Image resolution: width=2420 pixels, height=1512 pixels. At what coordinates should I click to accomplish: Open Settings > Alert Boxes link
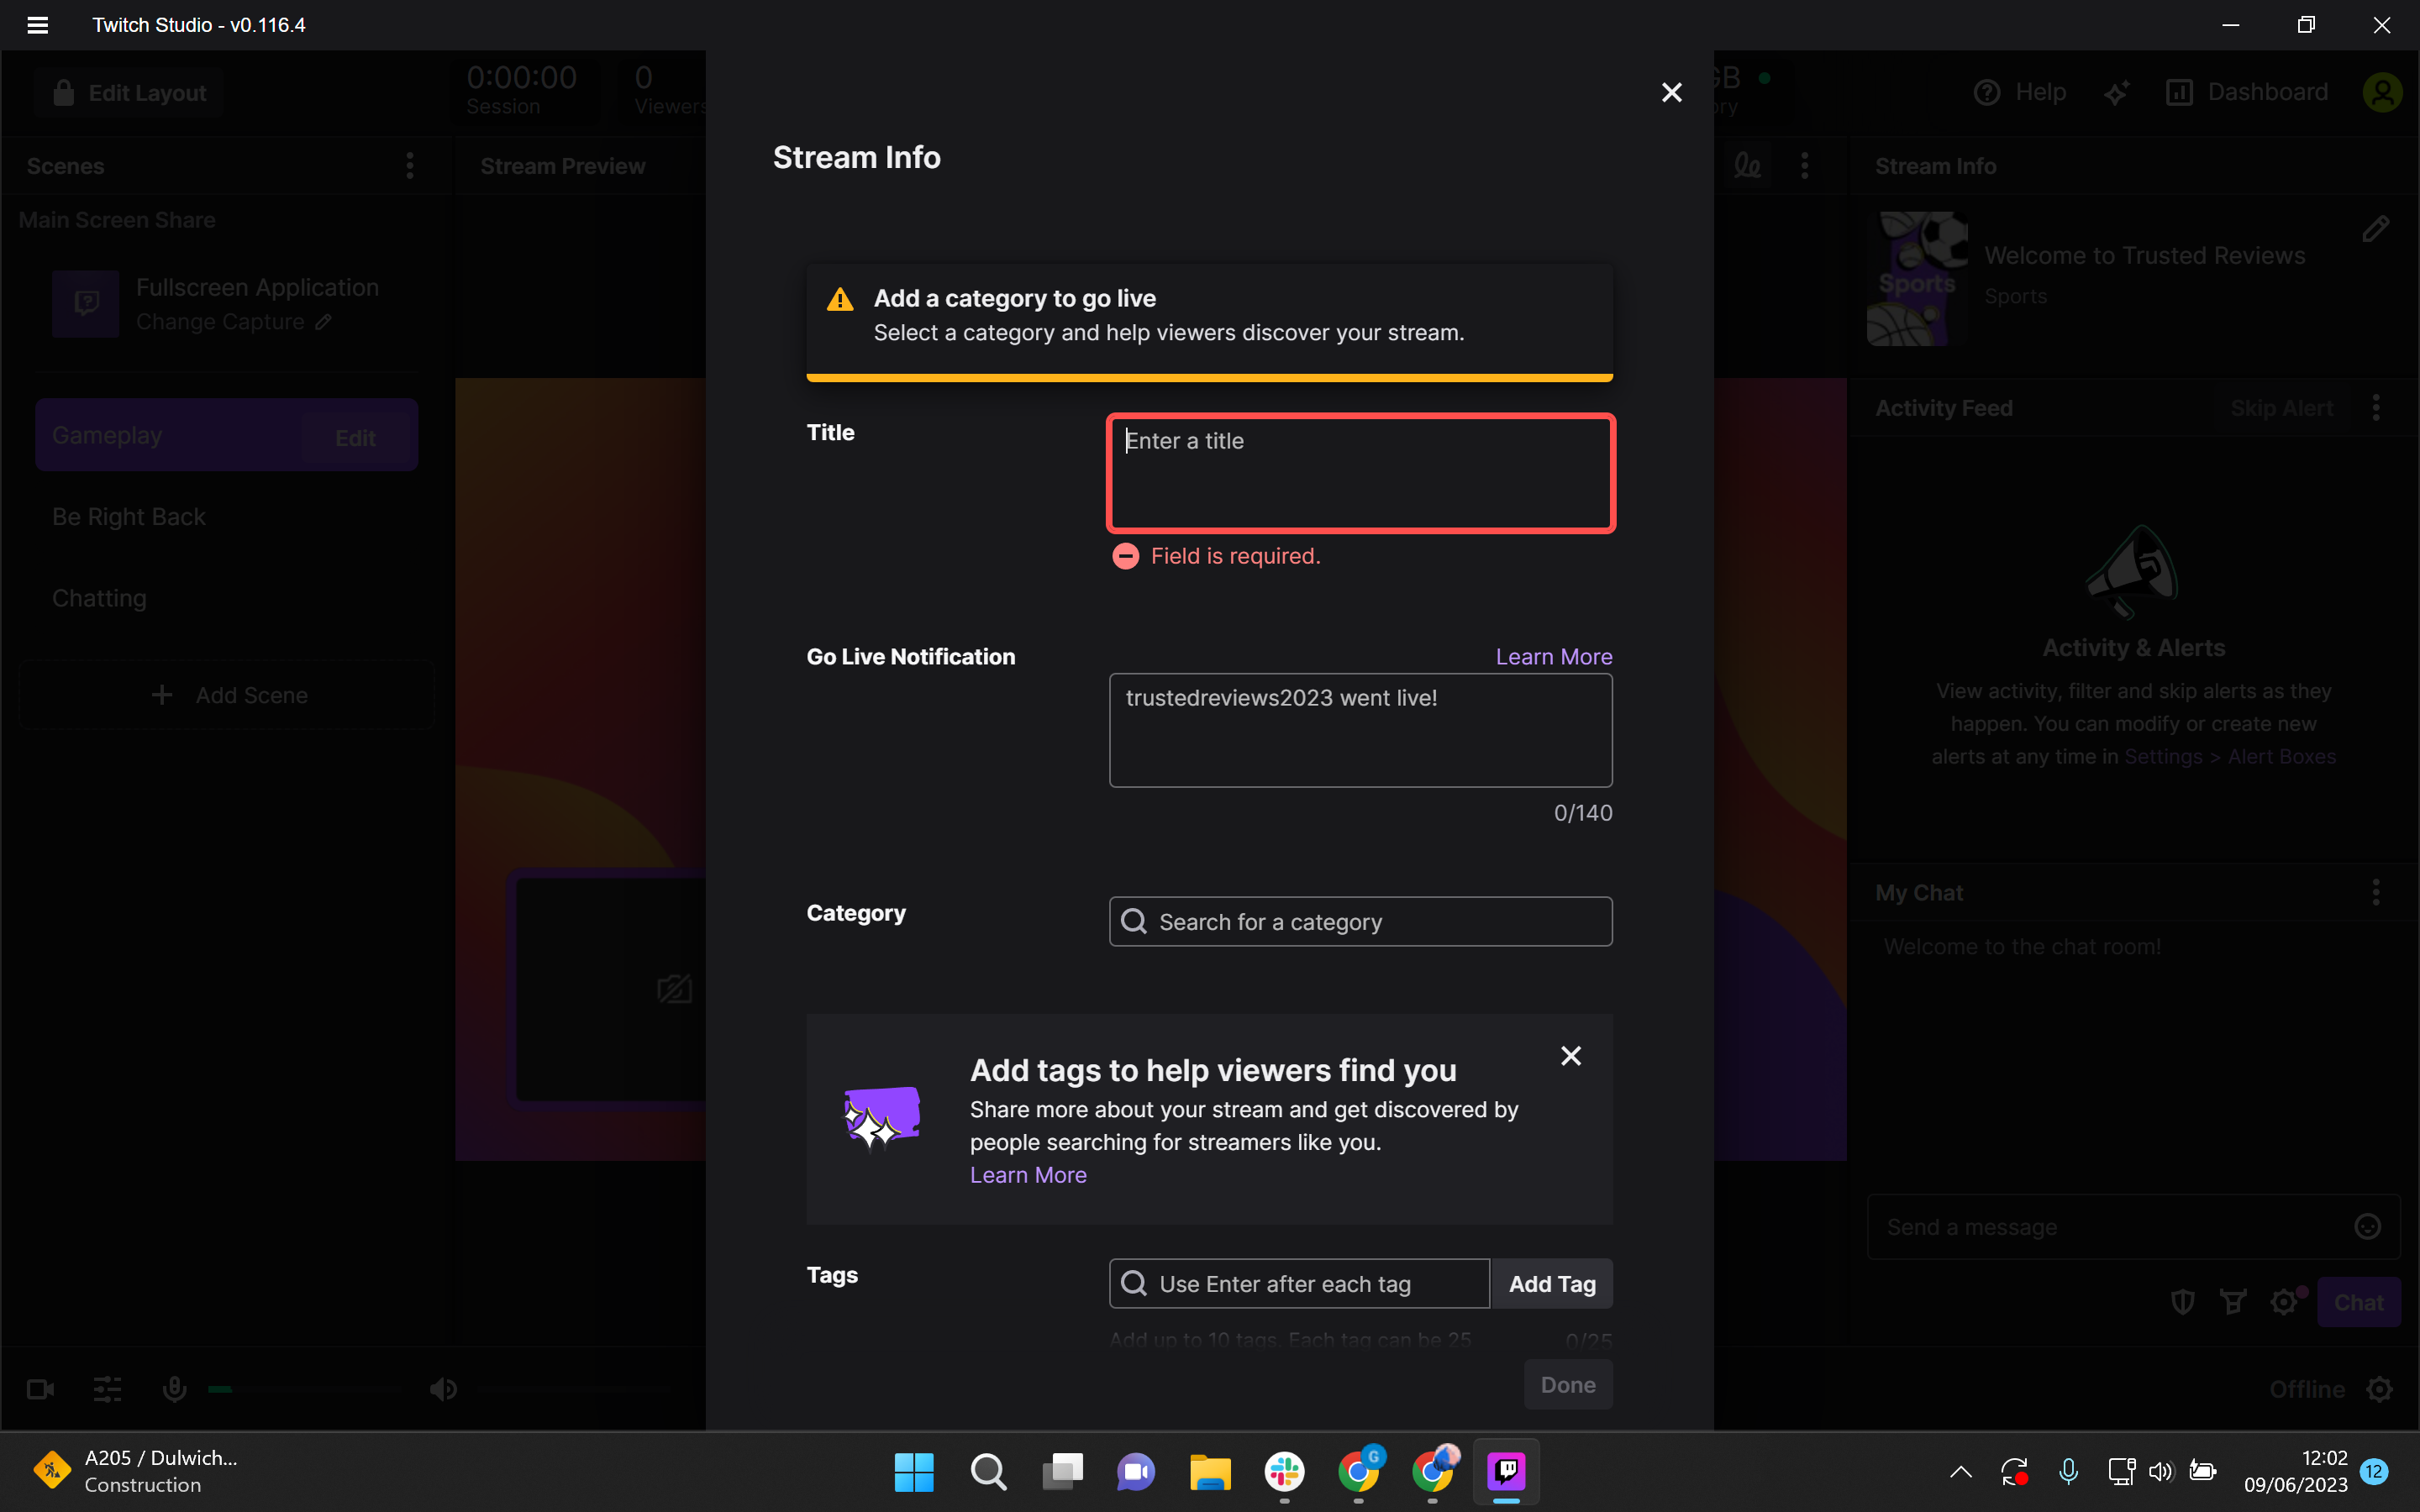(x=2230, y=756)
